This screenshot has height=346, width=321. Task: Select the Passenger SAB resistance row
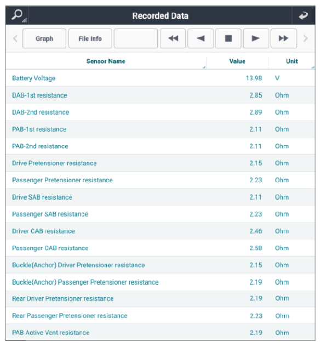[x=160, y=214]
